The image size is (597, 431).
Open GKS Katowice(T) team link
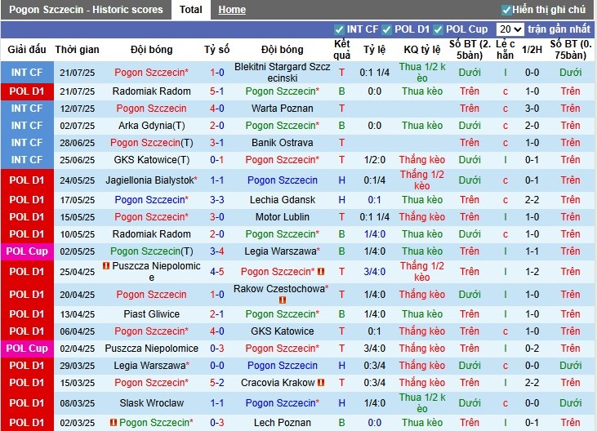pos(152,160)
